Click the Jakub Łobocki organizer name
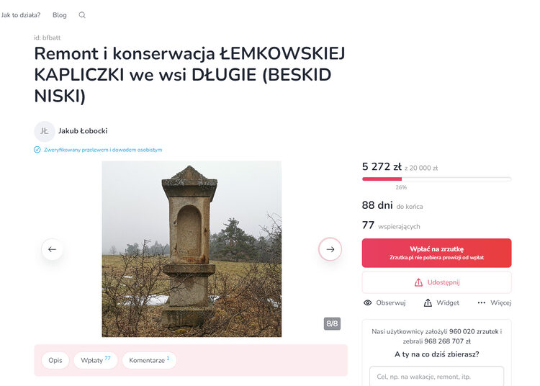The image size is (540, 386). coord(83,131)
